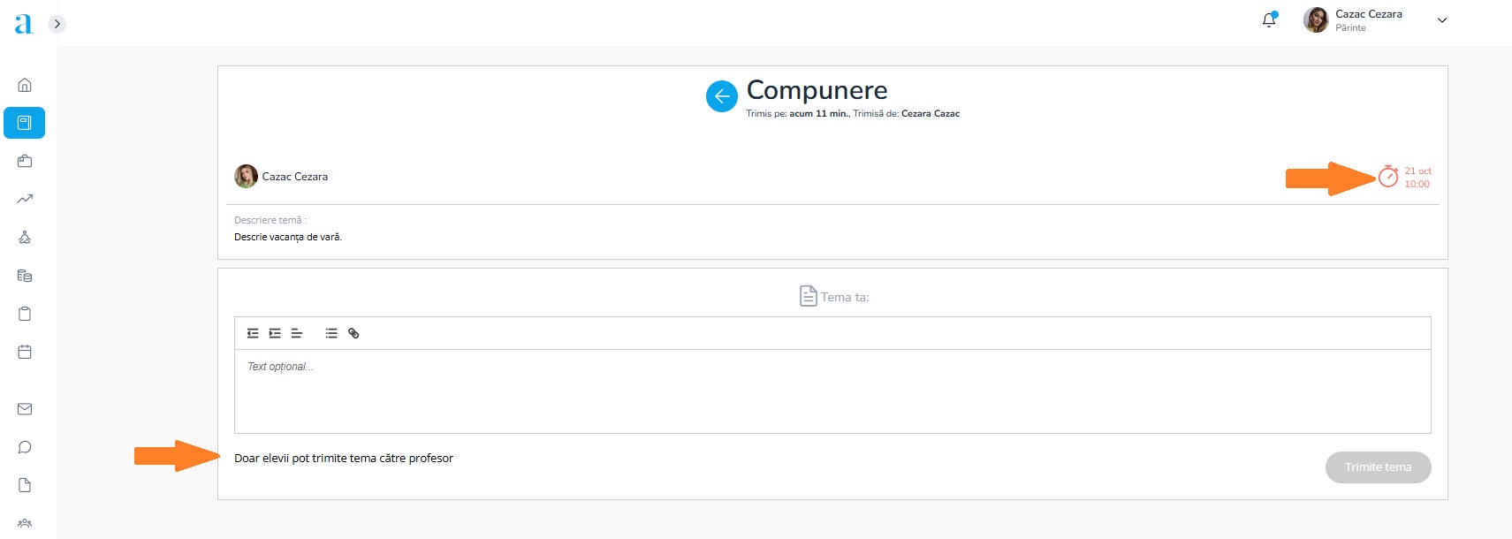Click the bulleted list editor button
The height and width of the screenshot is (539, 1512).
331,333
